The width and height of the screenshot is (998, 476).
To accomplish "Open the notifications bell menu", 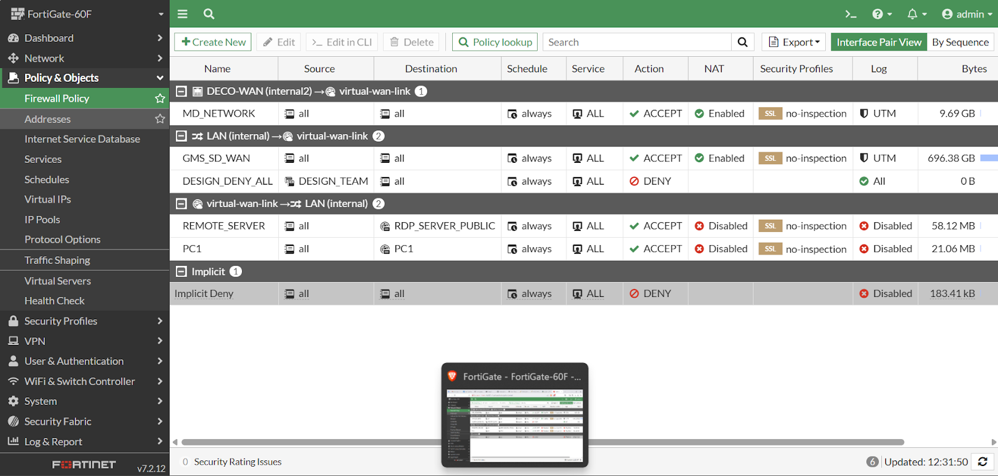I will tap(917, 14).
